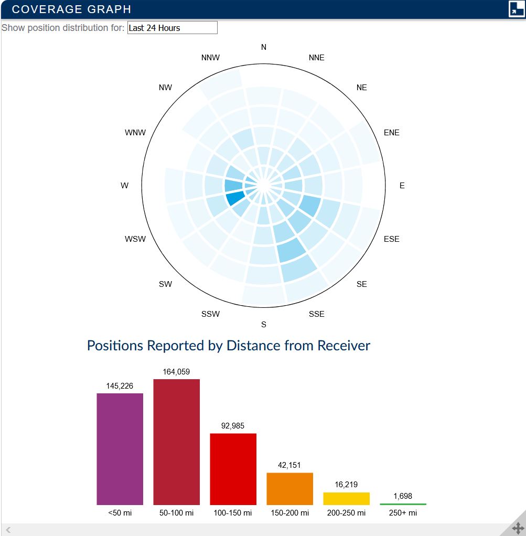The width and height of the screenshot is (526, 536).
Task: Click the value 164,059 label
Action: pyautogui.click(x=176, y=371)
